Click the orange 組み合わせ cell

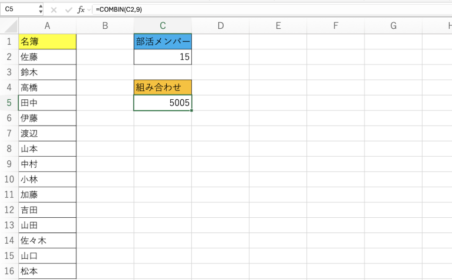163,87
